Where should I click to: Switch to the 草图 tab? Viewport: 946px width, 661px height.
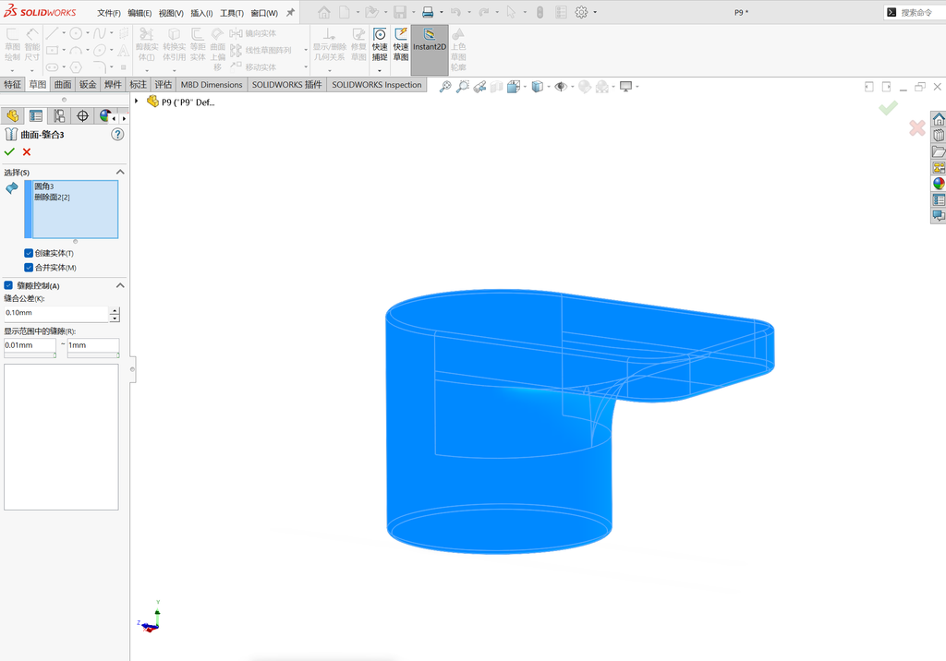[37, 84]
